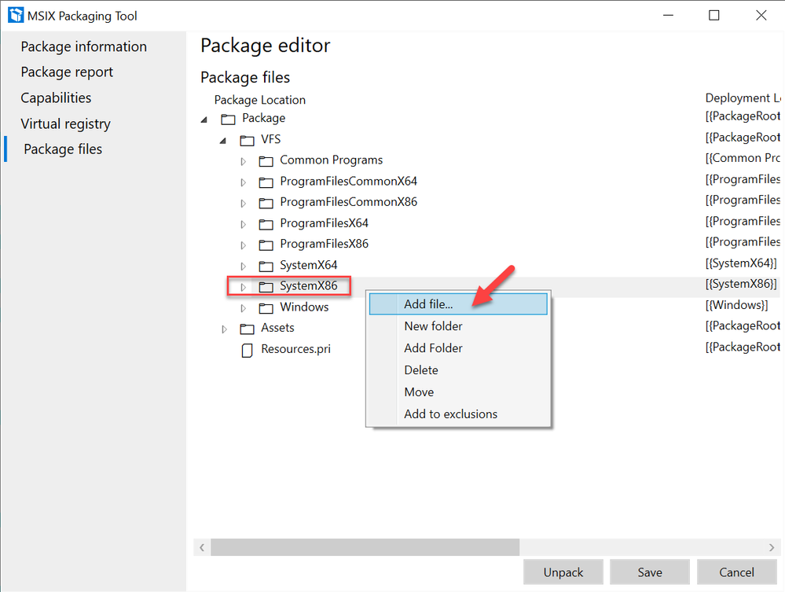The width and height of the screenshot is (785, 592).
Task: Choose Move from context menu
Action: pos(458,392)
